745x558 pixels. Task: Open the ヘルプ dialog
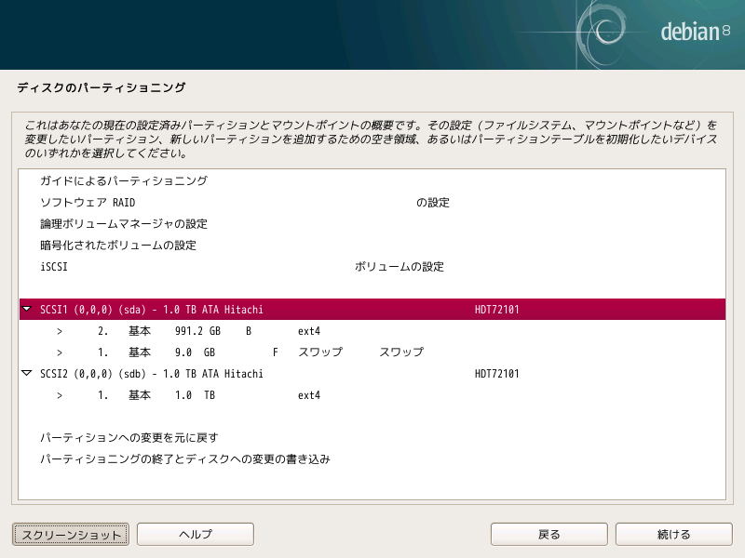195,534
